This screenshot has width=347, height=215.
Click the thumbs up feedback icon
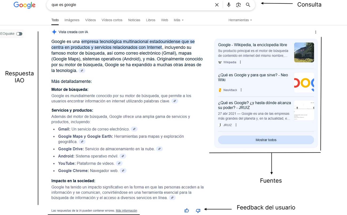coord(187,210)
